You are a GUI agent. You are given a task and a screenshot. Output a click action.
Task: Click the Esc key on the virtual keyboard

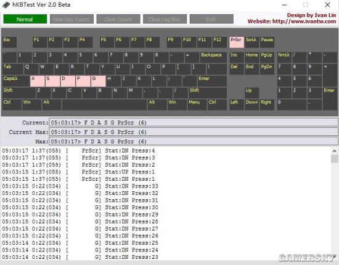click(x=9, y=42)
